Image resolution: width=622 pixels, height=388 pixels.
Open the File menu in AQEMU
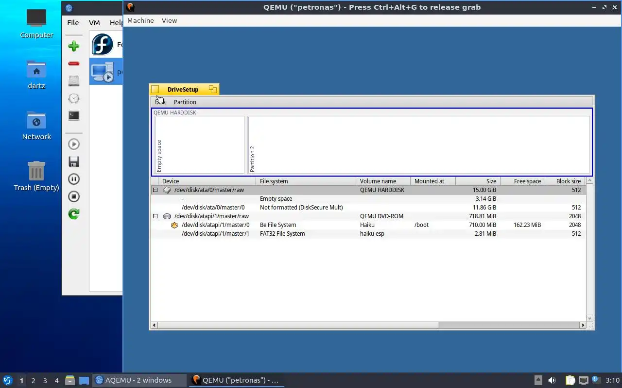tap(73, 22)
